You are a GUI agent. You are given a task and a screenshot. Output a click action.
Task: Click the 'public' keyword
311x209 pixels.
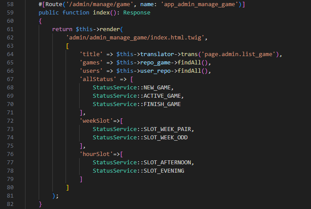pyautogui.click(x=48, y=12)
